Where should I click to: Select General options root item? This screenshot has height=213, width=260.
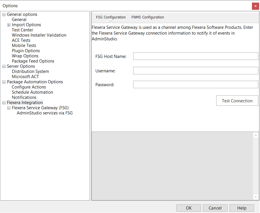(x=22, y=14)
